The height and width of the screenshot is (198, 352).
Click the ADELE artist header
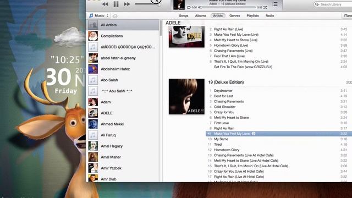(x=173, y=23)
